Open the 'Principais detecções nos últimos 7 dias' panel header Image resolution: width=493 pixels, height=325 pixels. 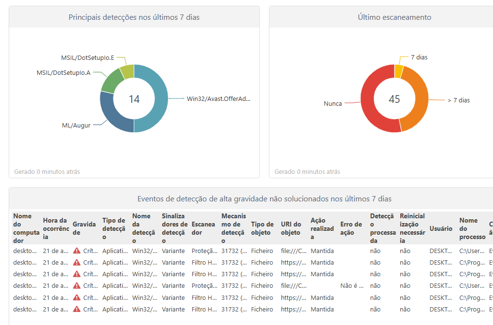point(134,17)
